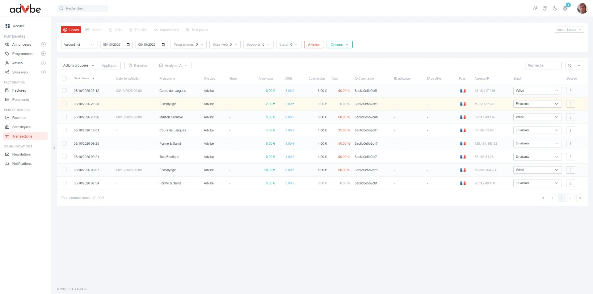Open the Aujourd'hui period dropdown
The width and height of the screenshot is (593, 294).
[79, 44]
